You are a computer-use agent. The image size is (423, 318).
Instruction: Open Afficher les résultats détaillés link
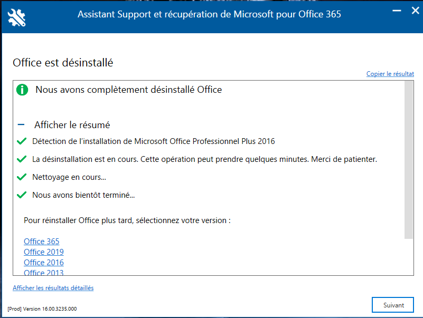(53, 288)
